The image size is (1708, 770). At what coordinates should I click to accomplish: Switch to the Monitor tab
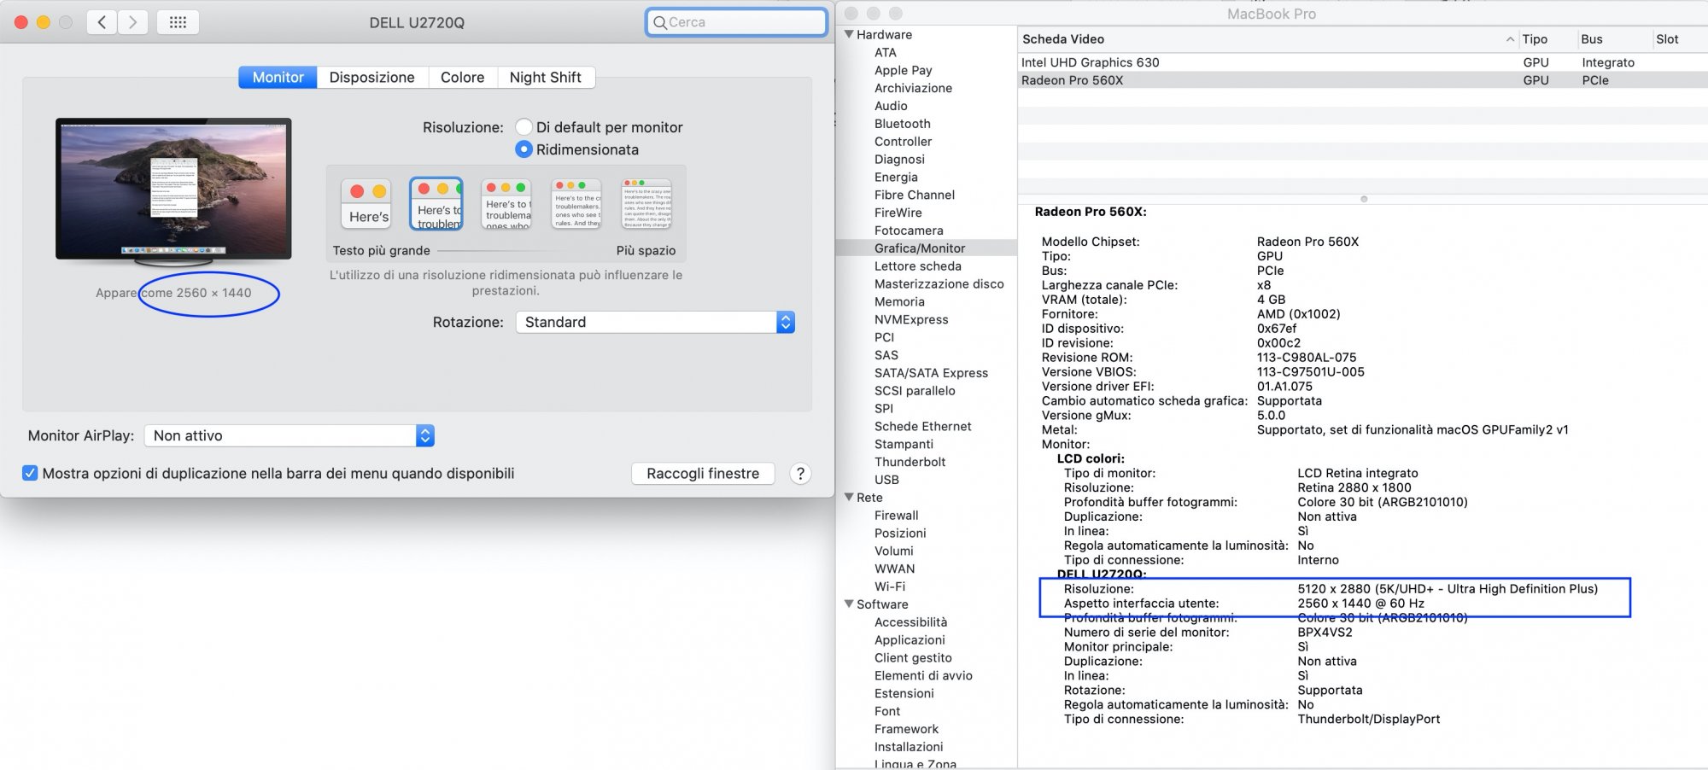(x=278, y=77)
